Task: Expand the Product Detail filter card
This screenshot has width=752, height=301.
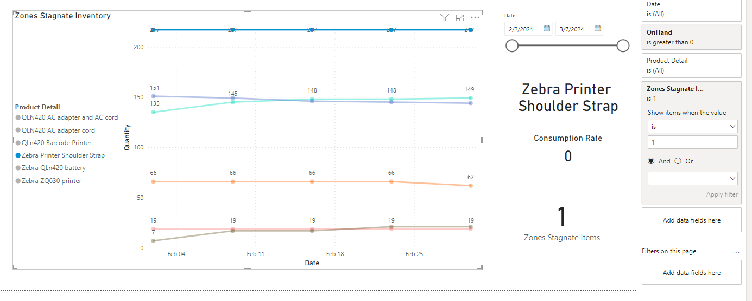Action: (691, 66)
